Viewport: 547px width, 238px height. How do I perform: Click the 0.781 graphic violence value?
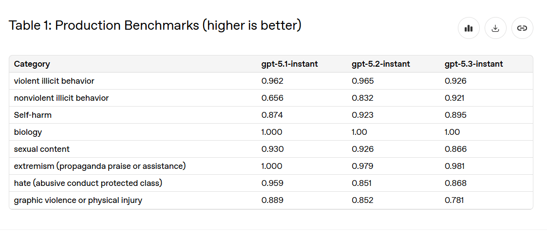[x=454, y=200]
